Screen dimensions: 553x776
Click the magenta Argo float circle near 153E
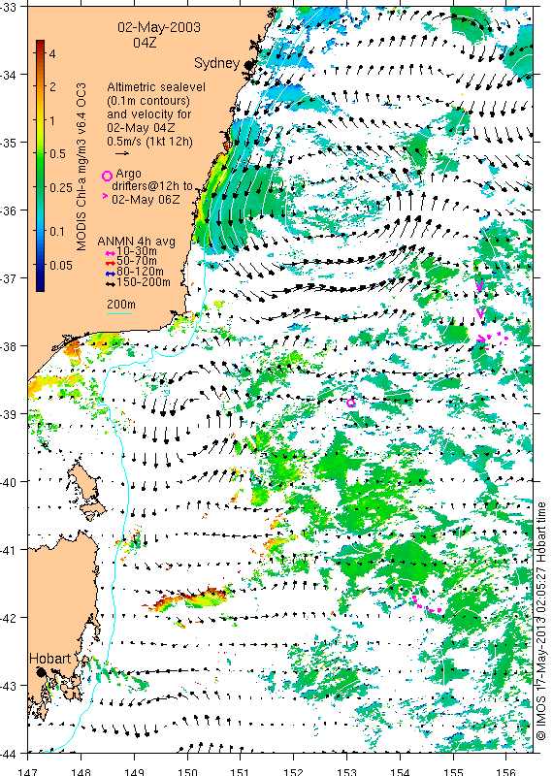[x=351, y=403]
